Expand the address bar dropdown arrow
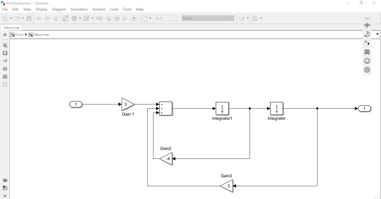 tap(378, 34)
